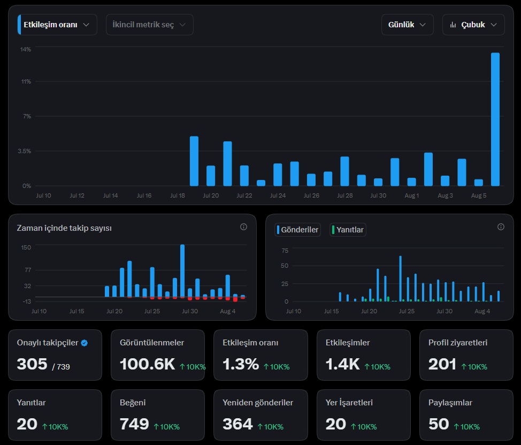Click the bar chart icon beside Çubuk

pos(453,25)
